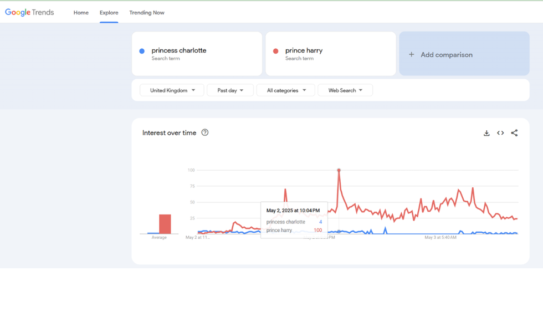
Task: Select the blue dot for princess charlotte
Action: (142, 50)
